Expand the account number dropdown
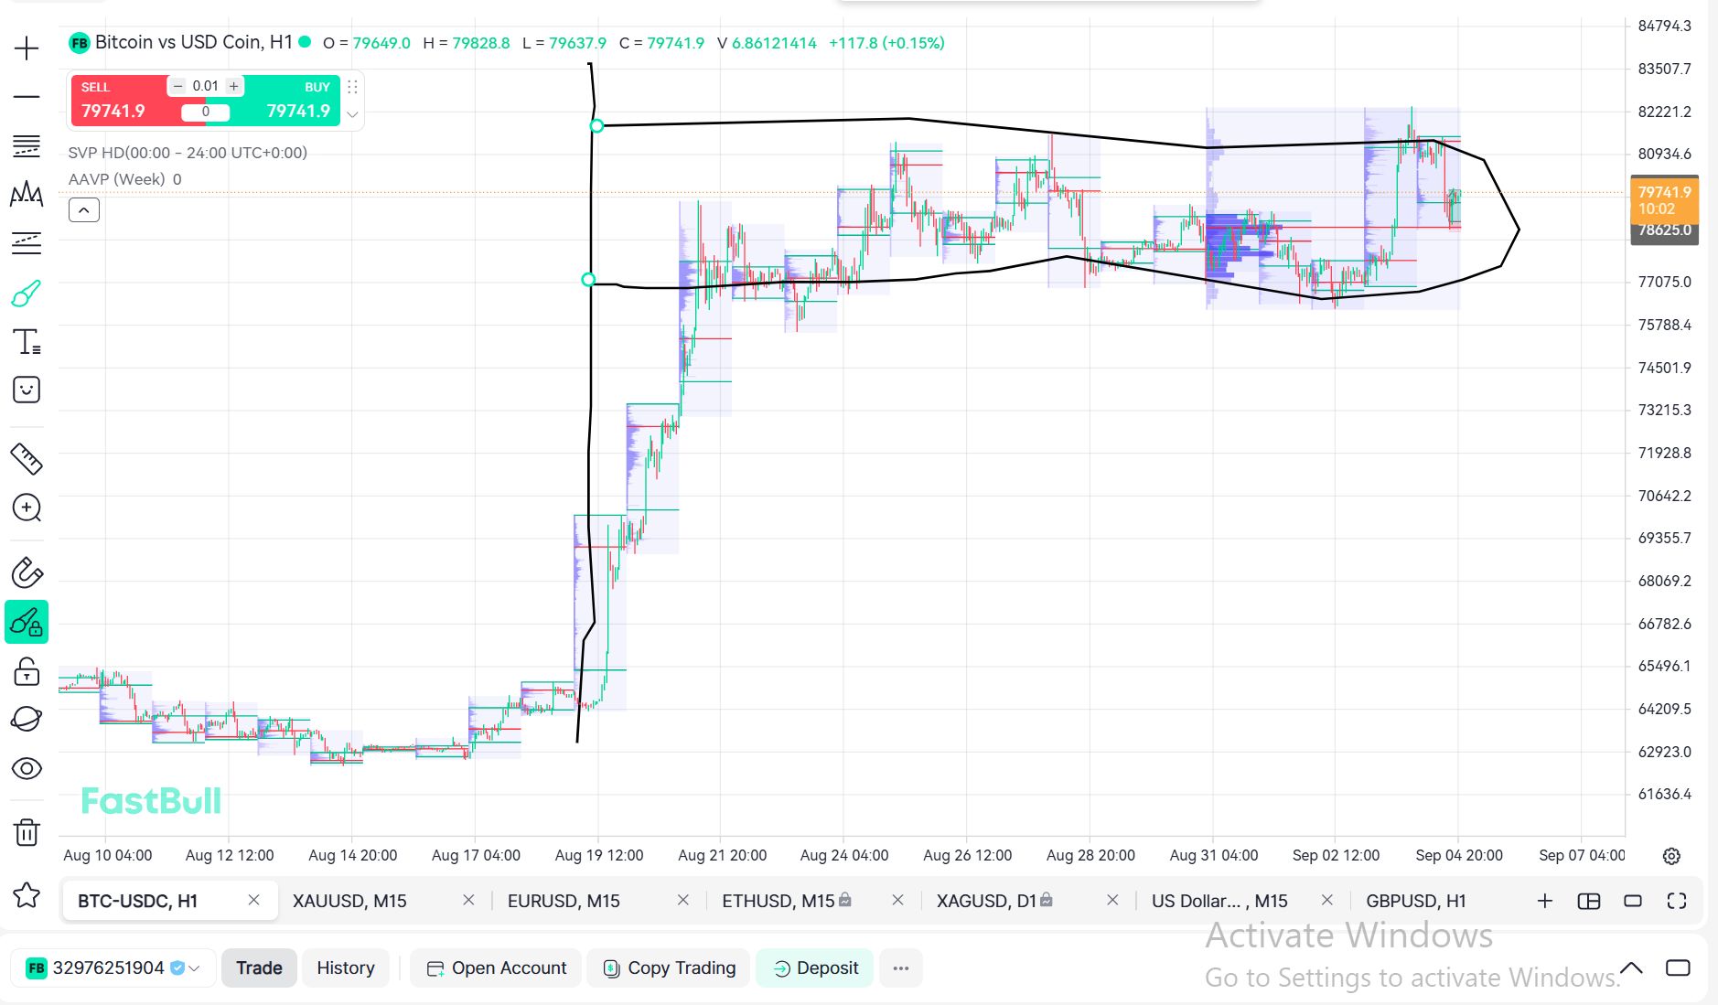Viewport: 1718px width, 1005px height. [194, 968]
